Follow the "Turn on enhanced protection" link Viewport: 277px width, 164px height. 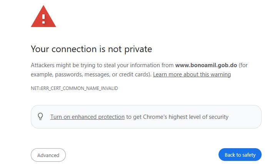(x=87, y=117)
